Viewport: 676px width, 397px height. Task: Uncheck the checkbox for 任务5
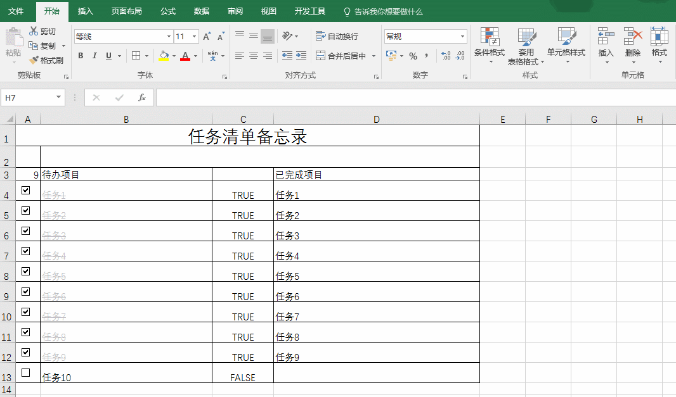point(26,271)
